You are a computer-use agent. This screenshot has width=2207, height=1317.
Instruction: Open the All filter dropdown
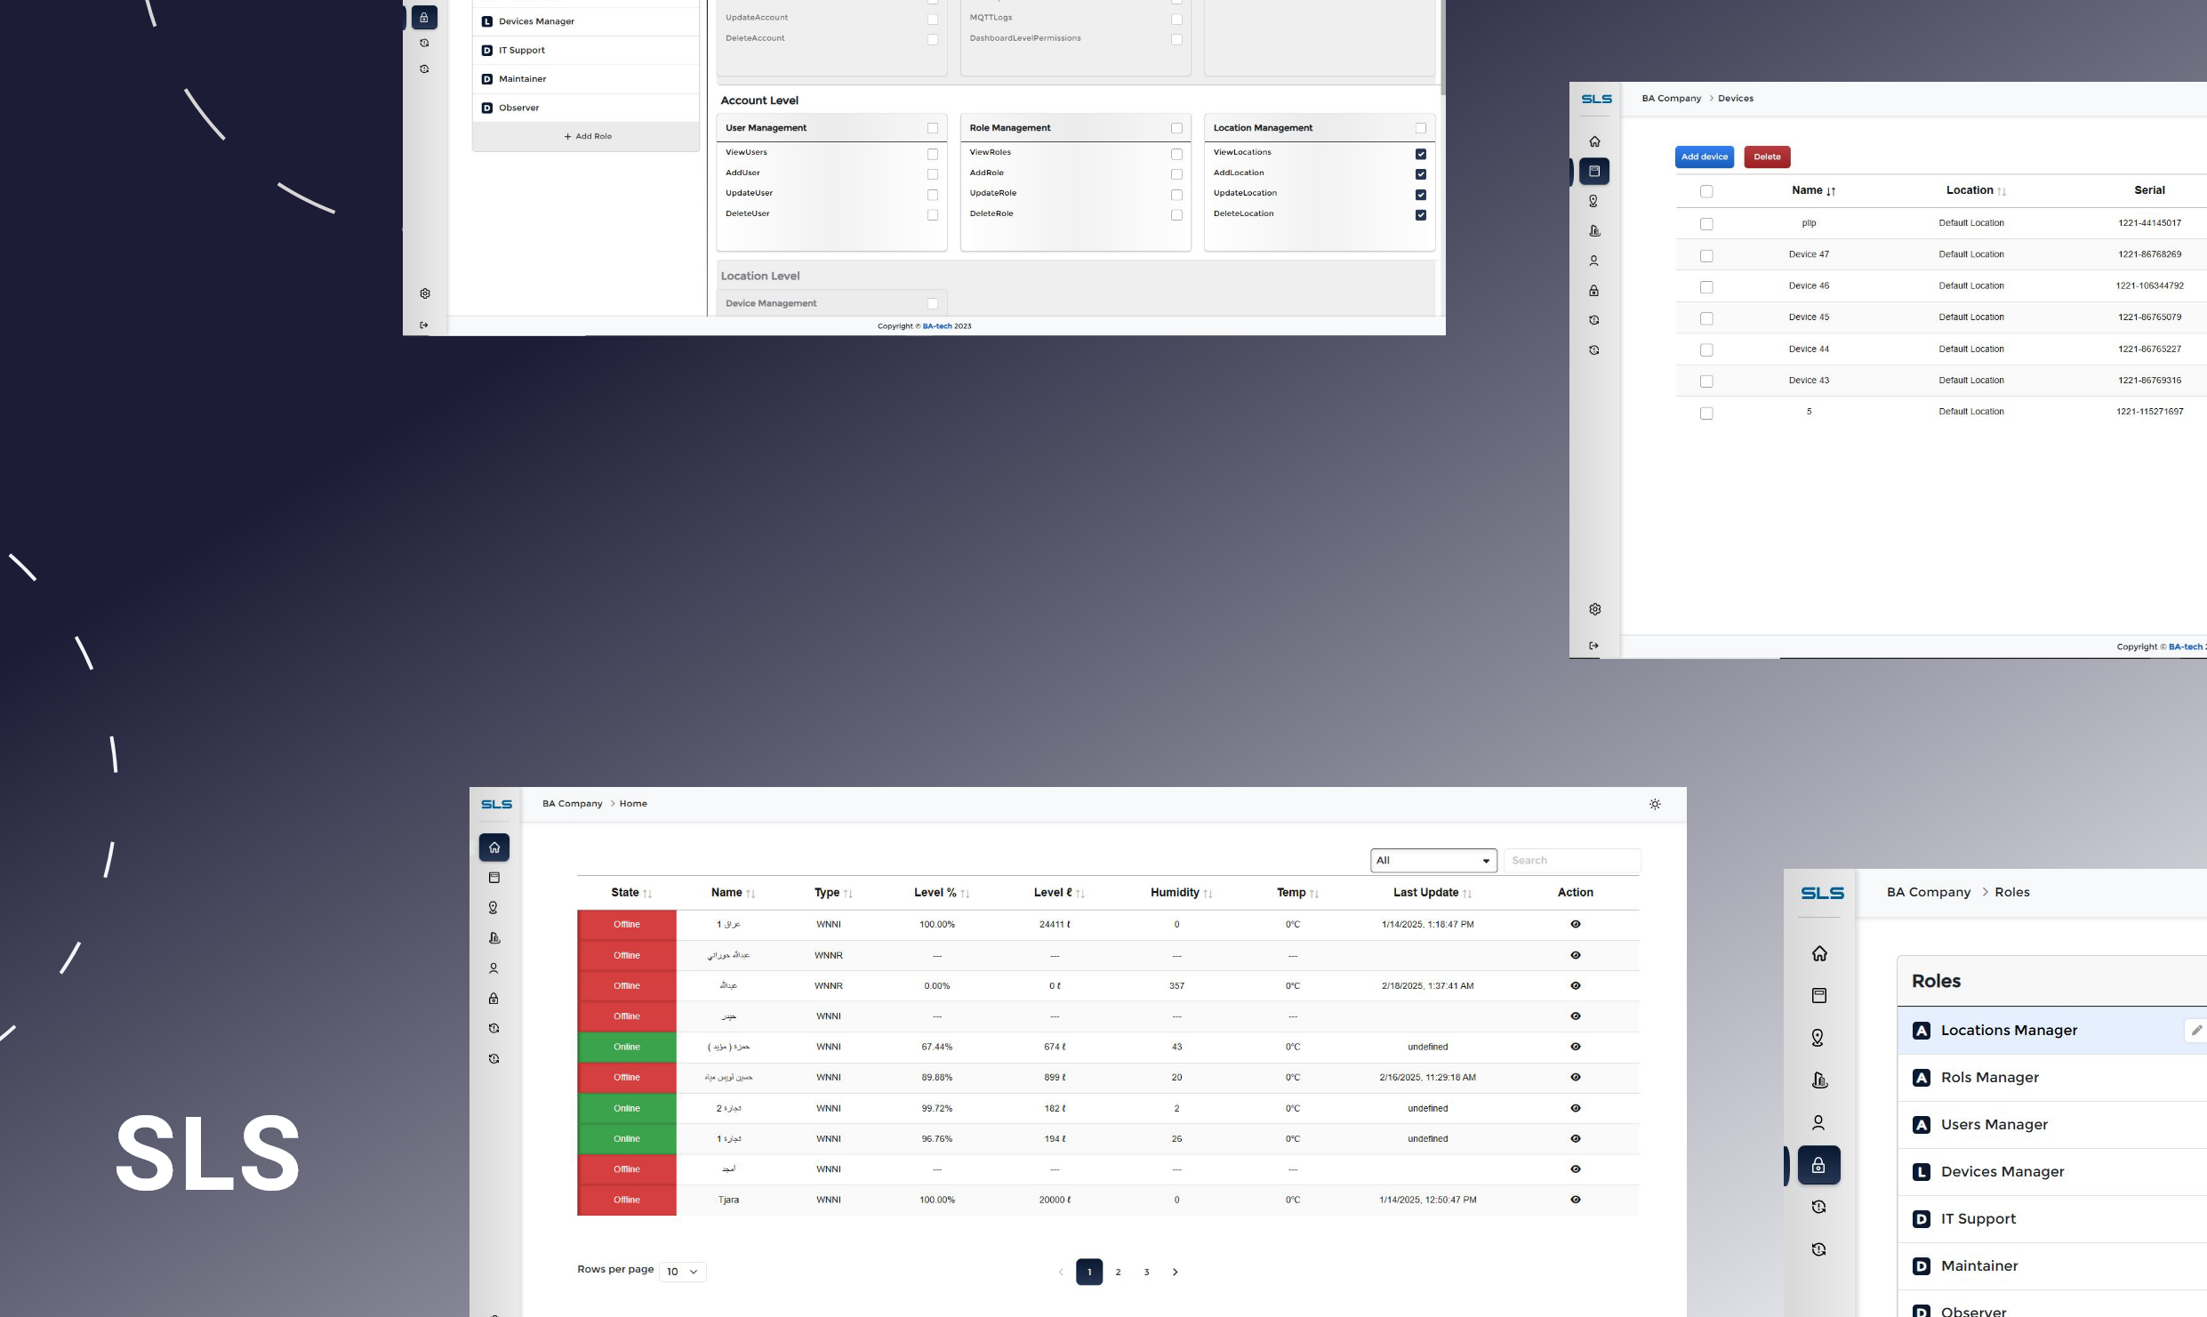pyautogui.click(x=1433, y=861)
